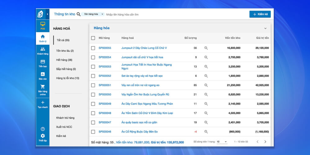Click zoom icon in SP000054 row
Image resolution: width=310 pixels, height=155 pixels.
[x=206, y=57]
